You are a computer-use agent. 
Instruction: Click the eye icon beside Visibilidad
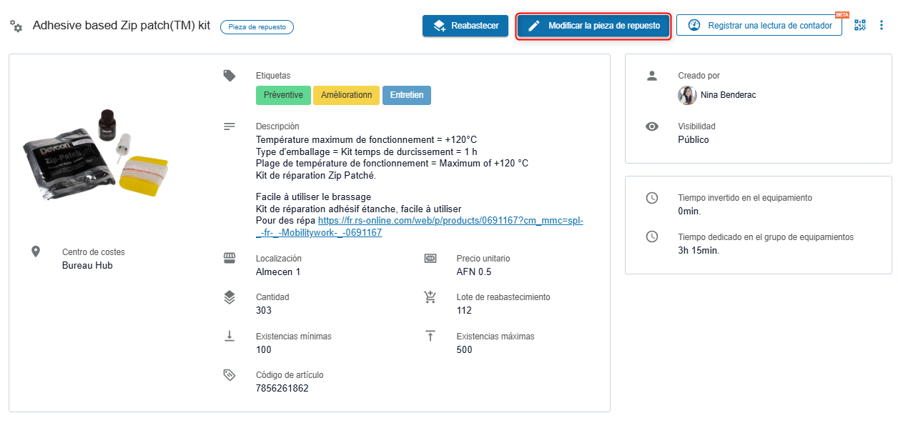[651, 126]
